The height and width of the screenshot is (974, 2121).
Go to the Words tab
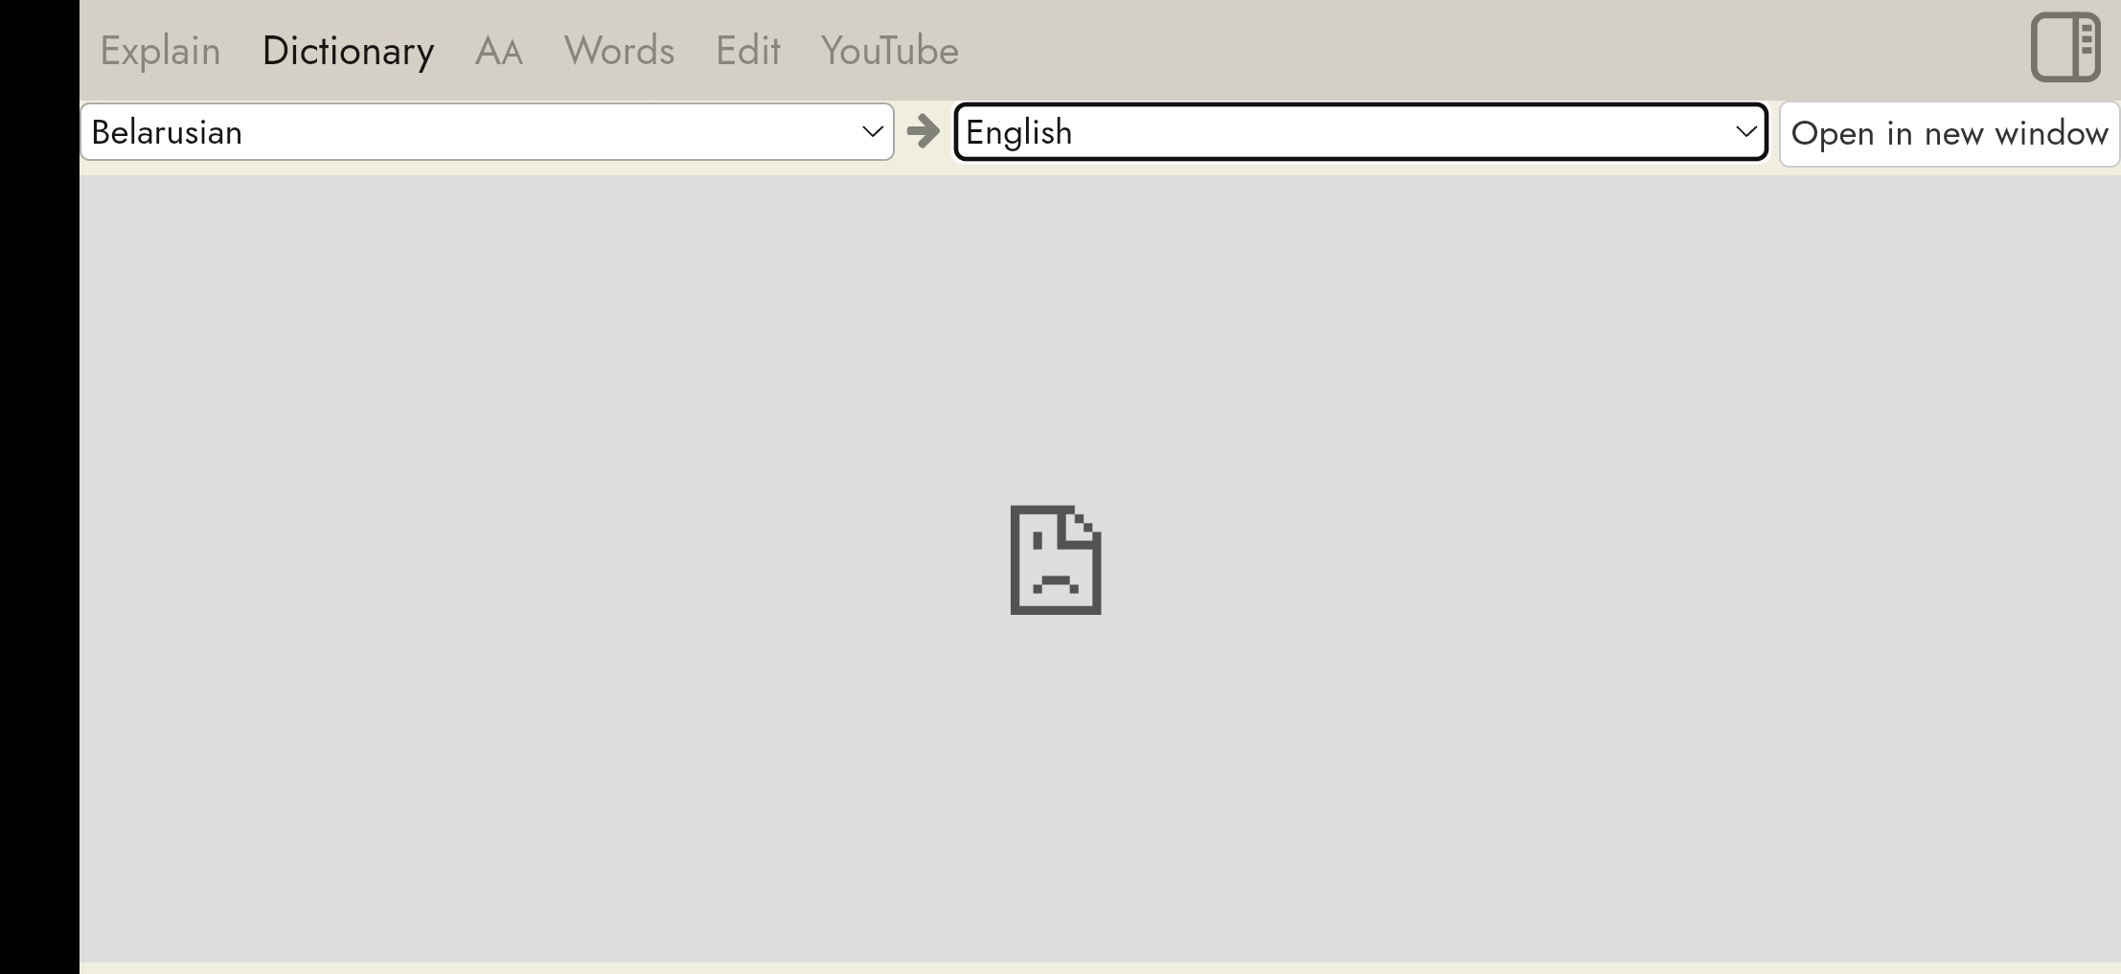tap(619, 51)
